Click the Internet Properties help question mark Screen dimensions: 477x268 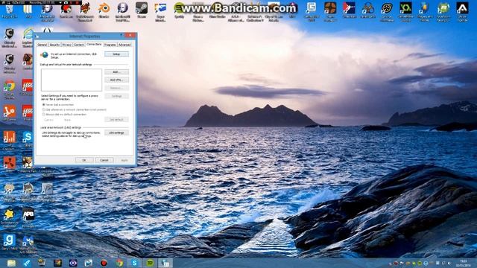121,36
